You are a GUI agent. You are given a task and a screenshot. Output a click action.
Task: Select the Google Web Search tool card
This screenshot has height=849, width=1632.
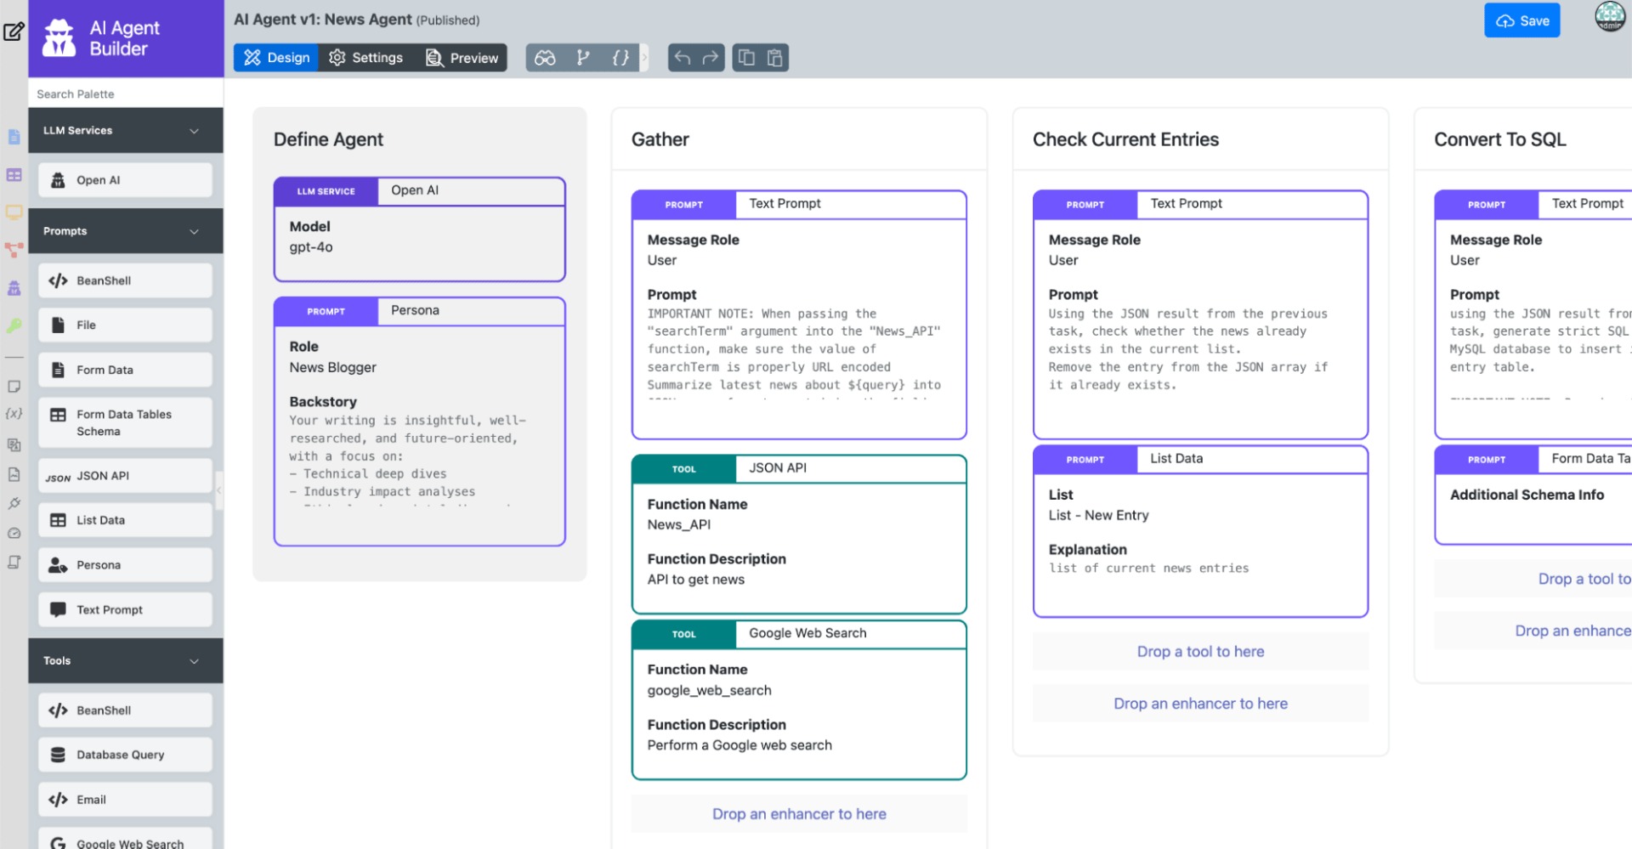click(x=798, y=699)
